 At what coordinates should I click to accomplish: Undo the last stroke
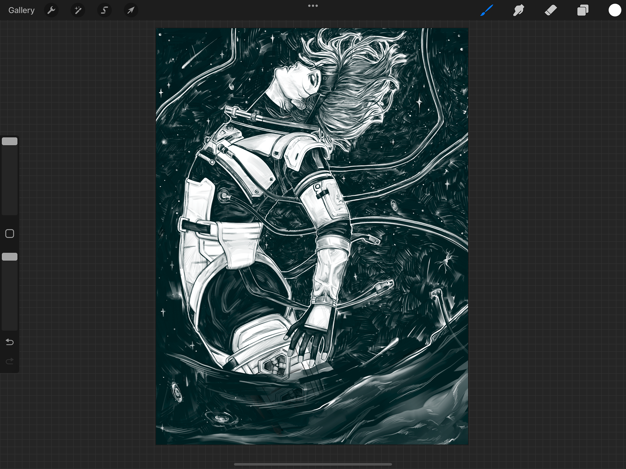(10, 342)
